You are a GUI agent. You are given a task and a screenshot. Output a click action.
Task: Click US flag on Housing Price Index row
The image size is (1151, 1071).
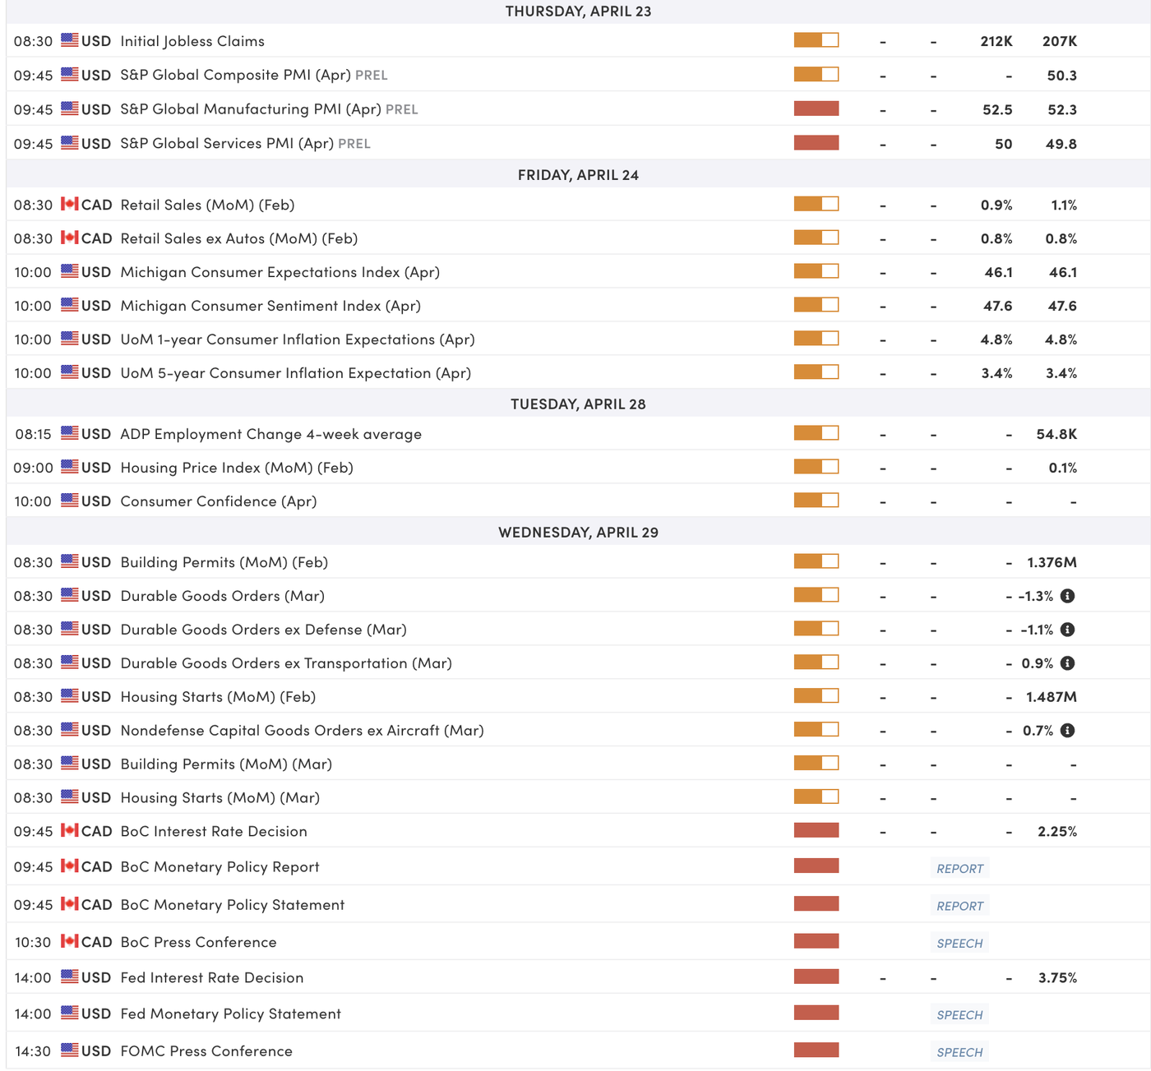click(x=70, y=467)
